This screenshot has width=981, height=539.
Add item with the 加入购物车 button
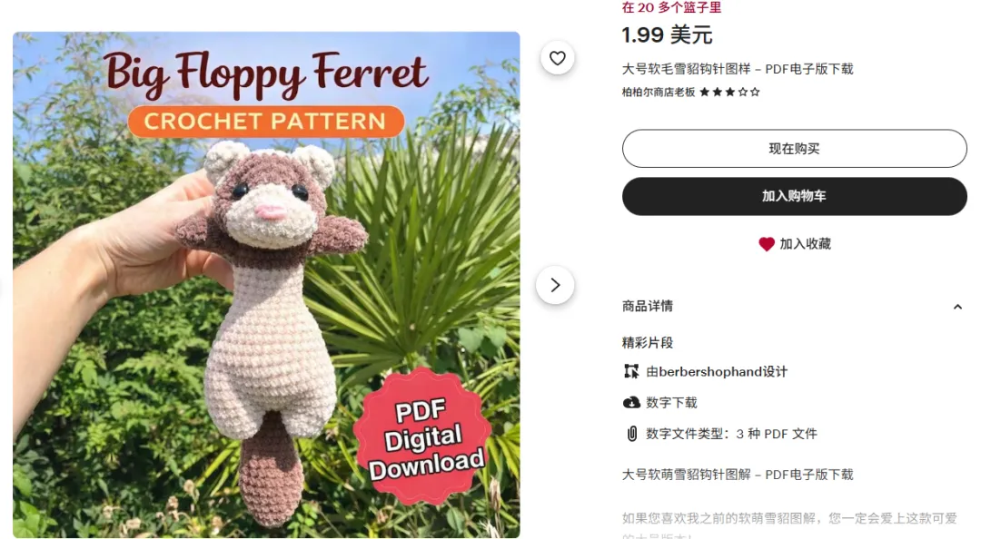point(794,196)
